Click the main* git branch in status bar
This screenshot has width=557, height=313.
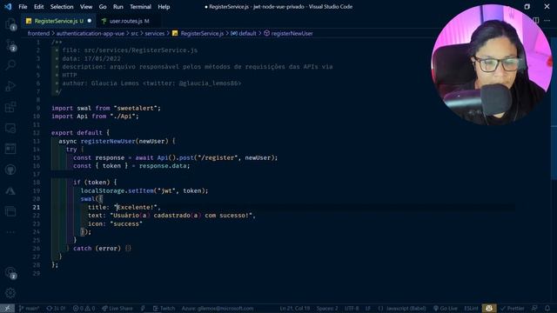[29, 309]
